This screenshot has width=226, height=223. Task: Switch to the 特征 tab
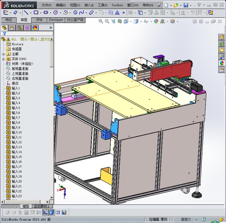9,20
